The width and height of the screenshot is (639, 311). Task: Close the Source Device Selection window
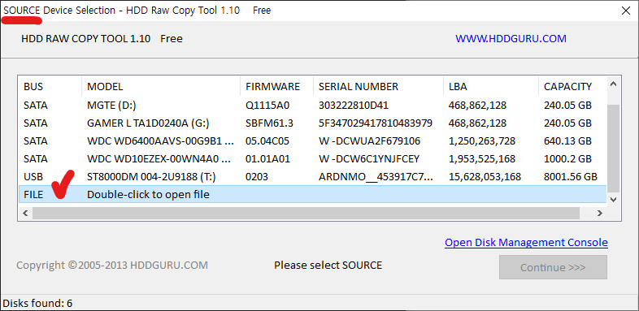coord(625,11)
